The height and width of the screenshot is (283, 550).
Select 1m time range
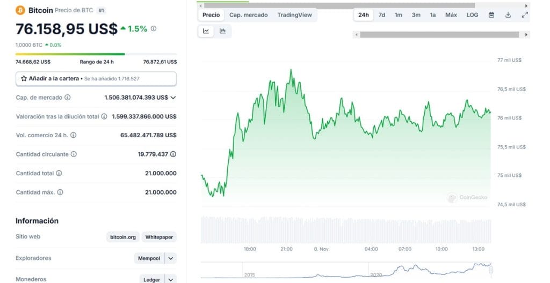[x=399, y=15]
